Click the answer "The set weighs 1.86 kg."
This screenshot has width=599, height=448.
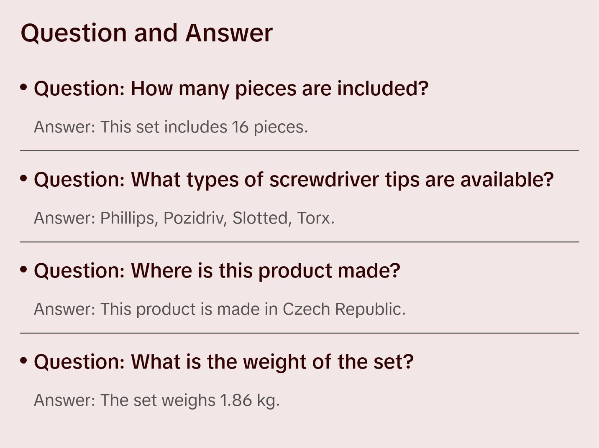[x=156, y=400]
